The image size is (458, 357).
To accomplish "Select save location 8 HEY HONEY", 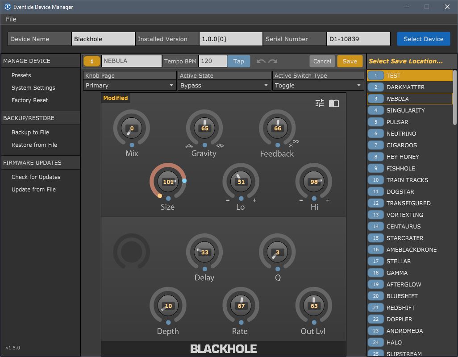I will click(x=410, y=157).
